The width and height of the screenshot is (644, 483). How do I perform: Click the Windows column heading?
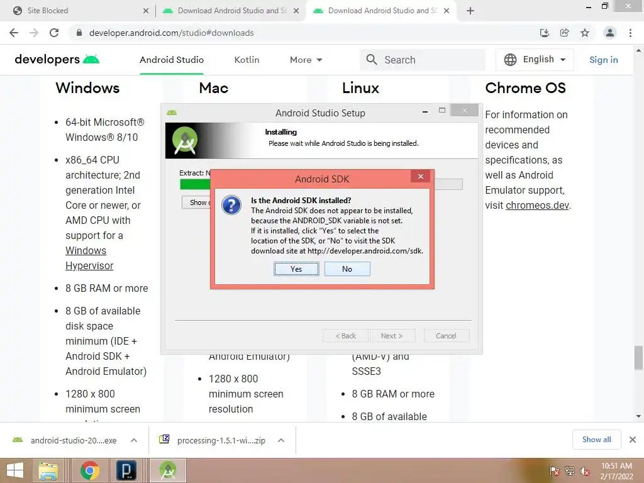point(87,88)
